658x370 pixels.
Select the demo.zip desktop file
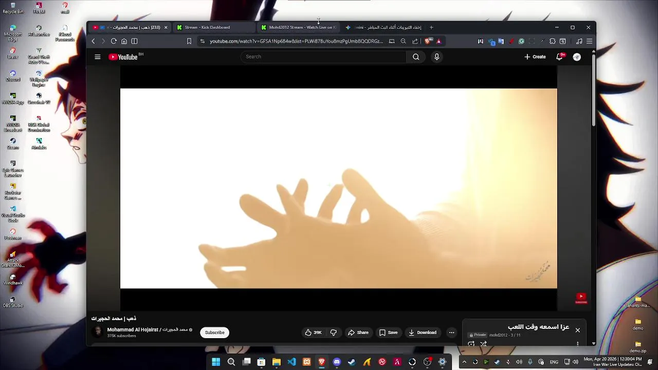tap(638, 347)
